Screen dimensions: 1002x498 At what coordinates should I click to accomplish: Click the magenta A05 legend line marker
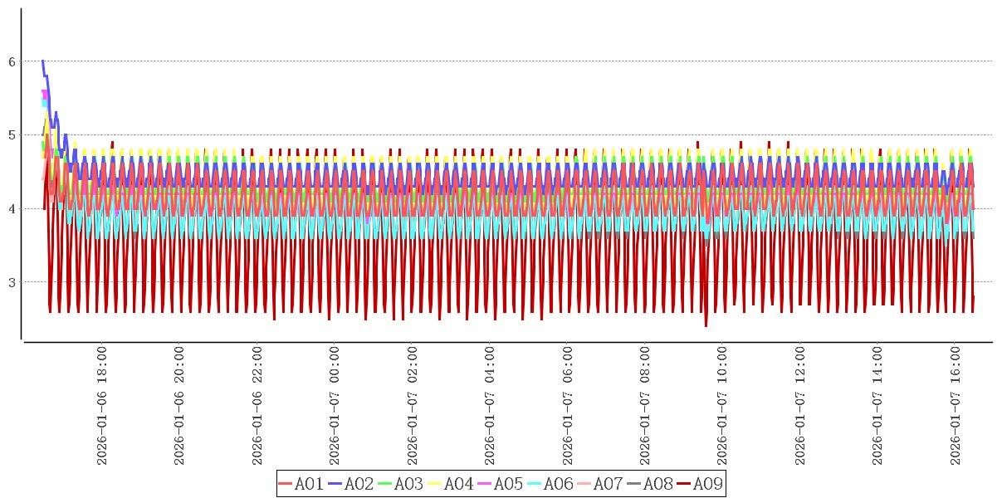(486, 484)
